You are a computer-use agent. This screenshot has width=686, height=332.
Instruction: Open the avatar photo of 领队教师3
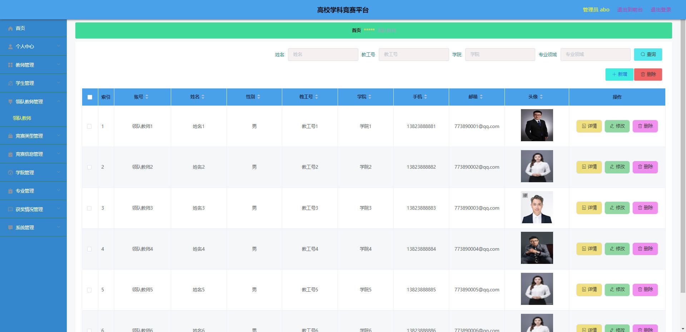[x=537, y=207]
